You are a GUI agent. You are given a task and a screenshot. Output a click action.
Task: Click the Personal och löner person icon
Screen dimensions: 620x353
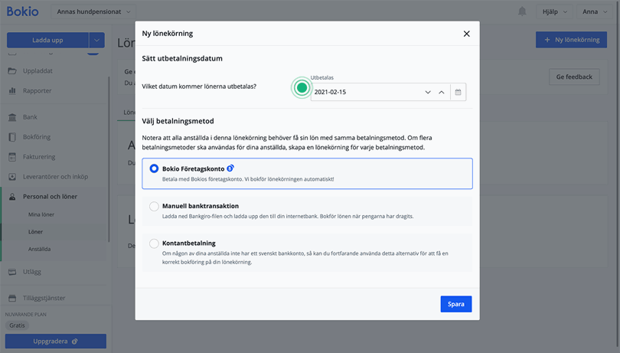click(12, 196)
